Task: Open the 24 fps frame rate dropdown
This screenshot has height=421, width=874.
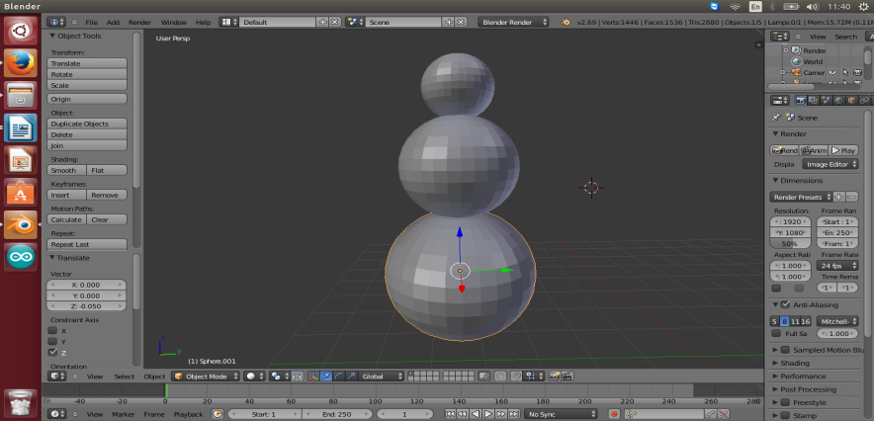Action: click(x=837, y=266)
